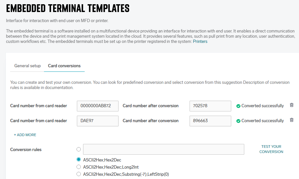
Task: Click converted number field showing 702578
Action: (210, 106)
